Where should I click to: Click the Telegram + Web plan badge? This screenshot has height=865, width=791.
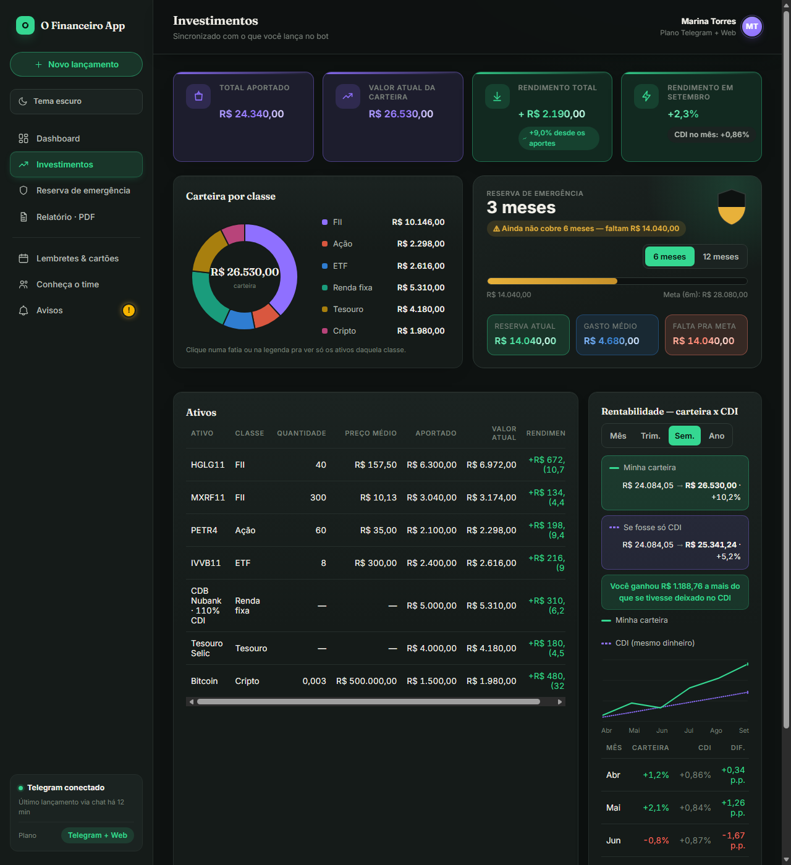coord(98,835)
